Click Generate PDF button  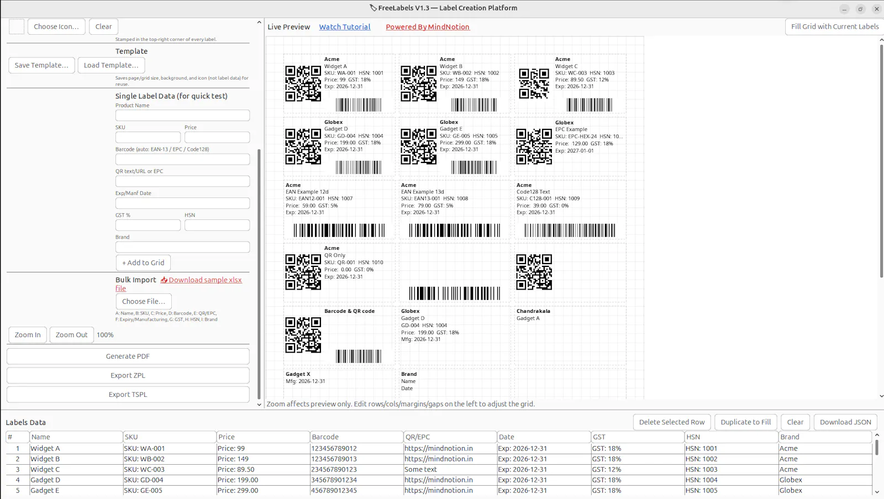click(x=128, y=356)
